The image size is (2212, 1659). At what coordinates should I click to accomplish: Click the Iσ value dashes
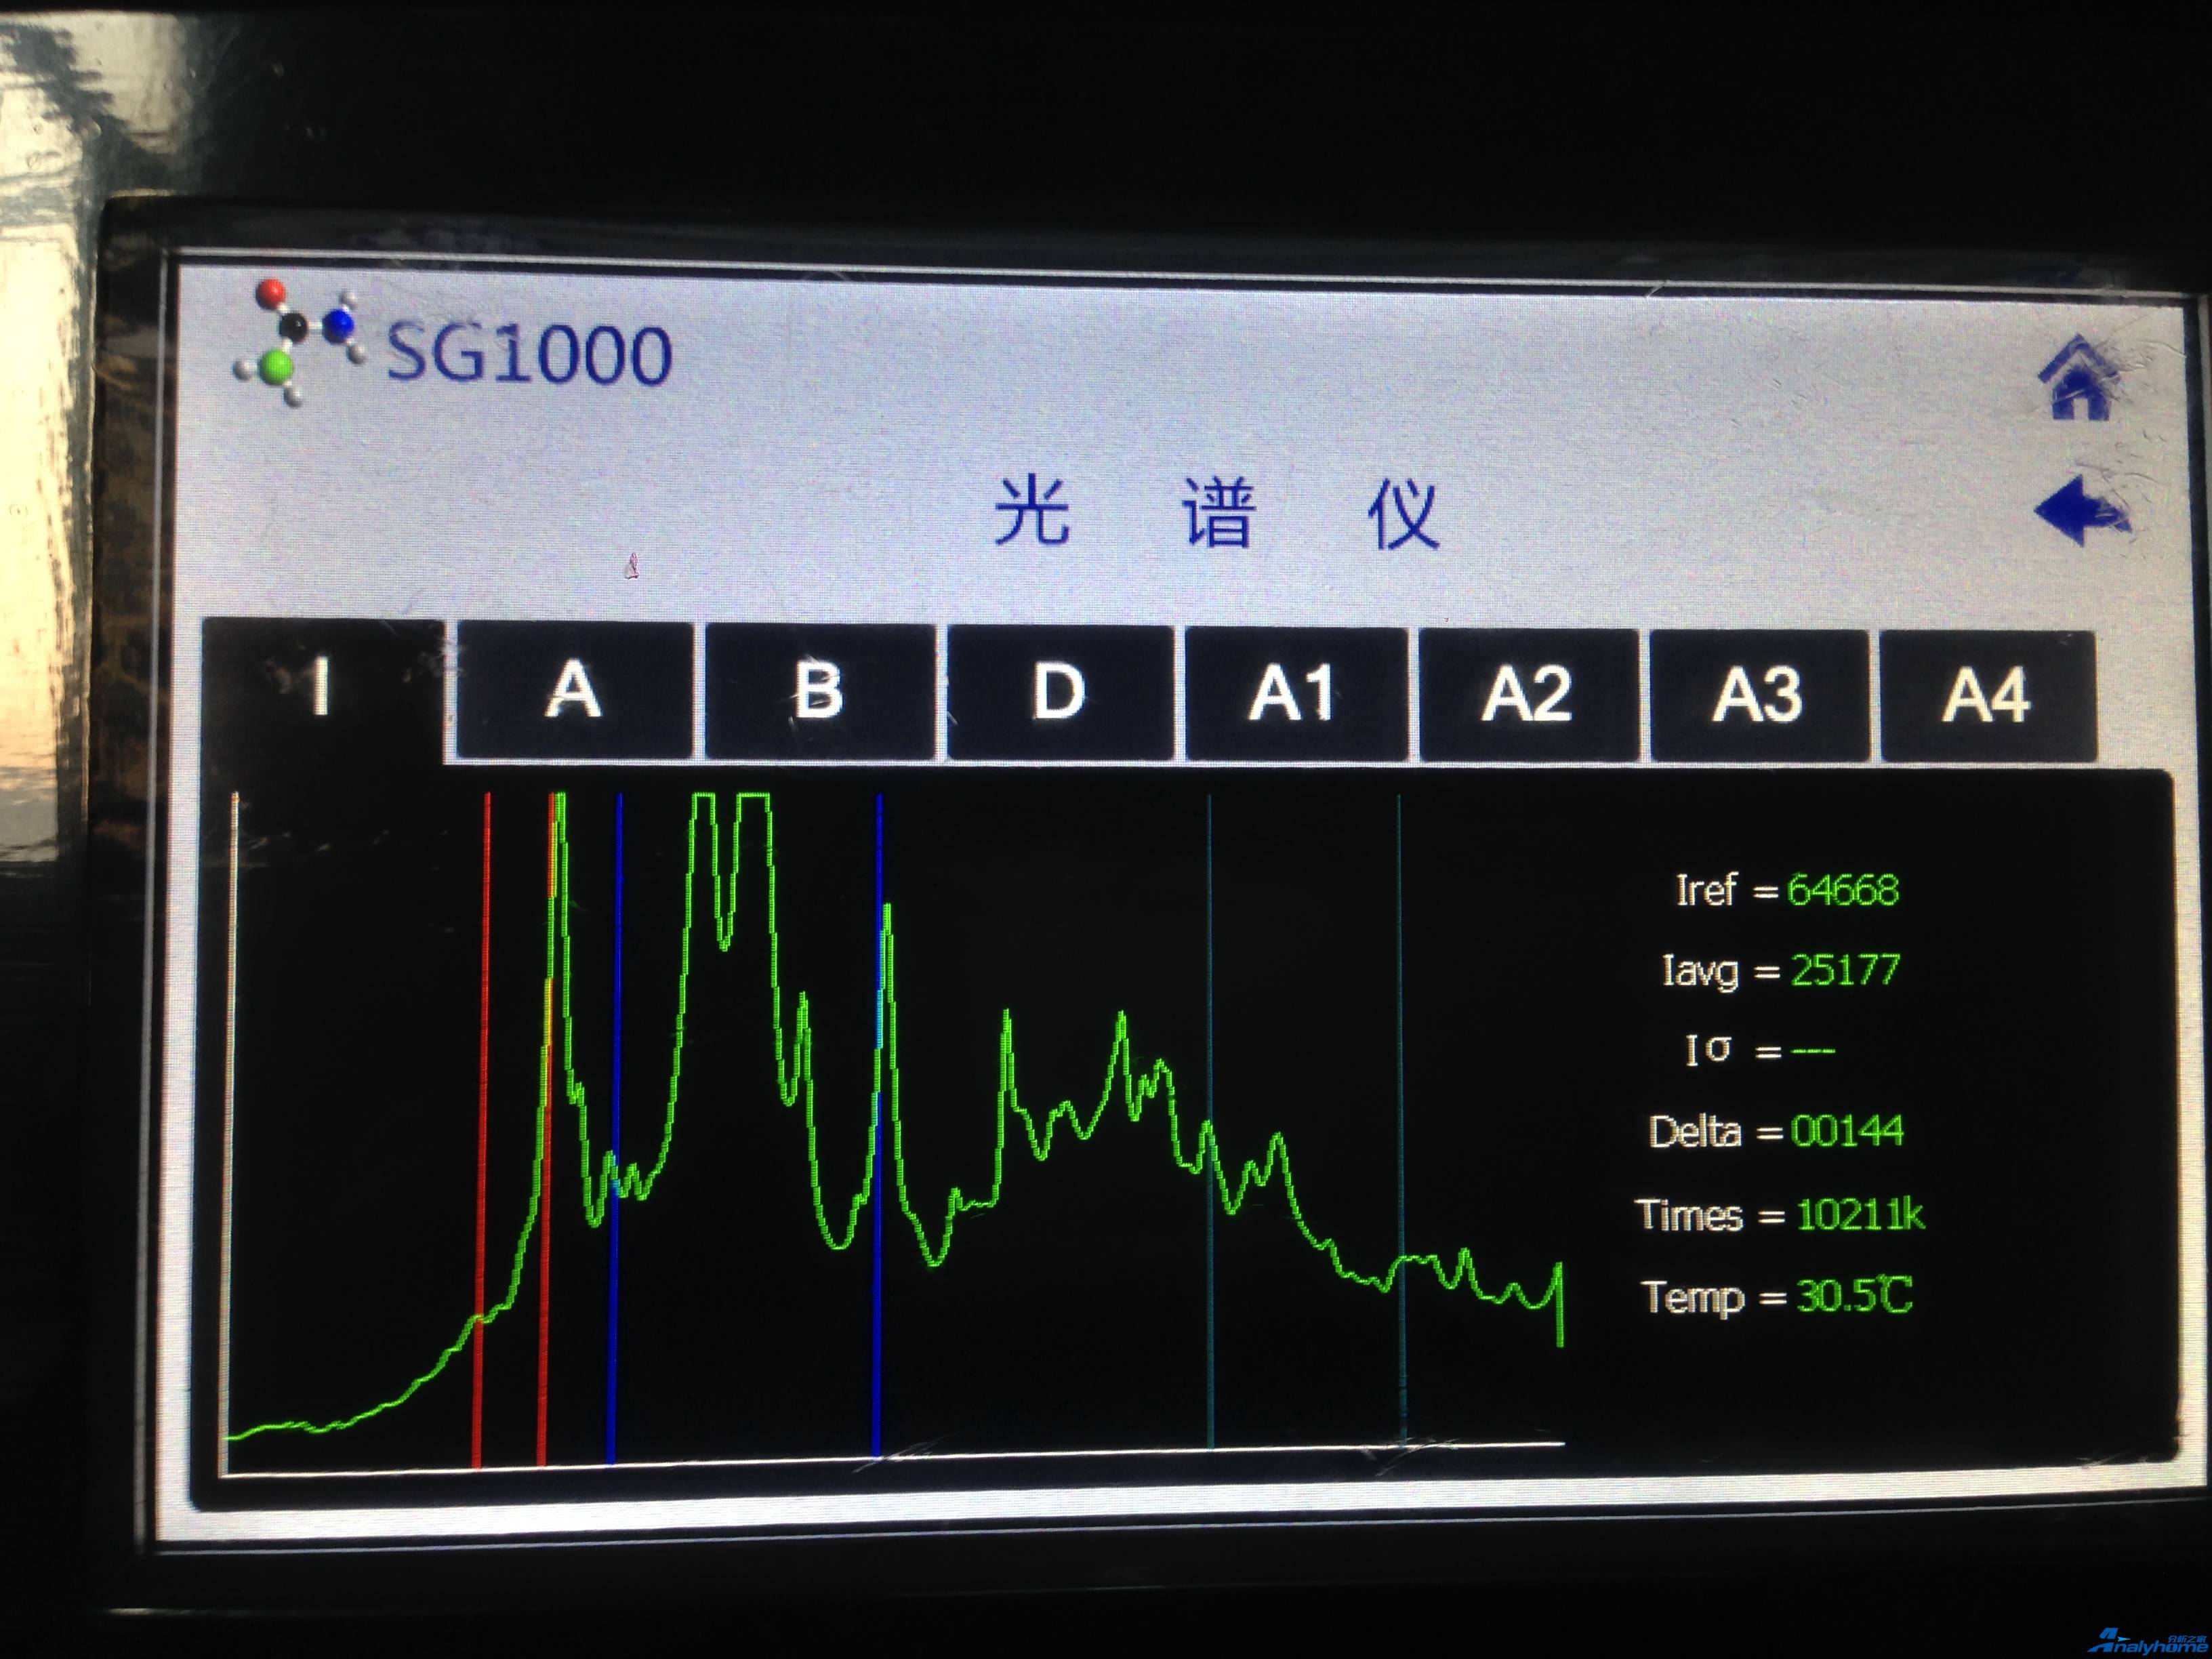pyautogui.click(x=1813, y=1052)
